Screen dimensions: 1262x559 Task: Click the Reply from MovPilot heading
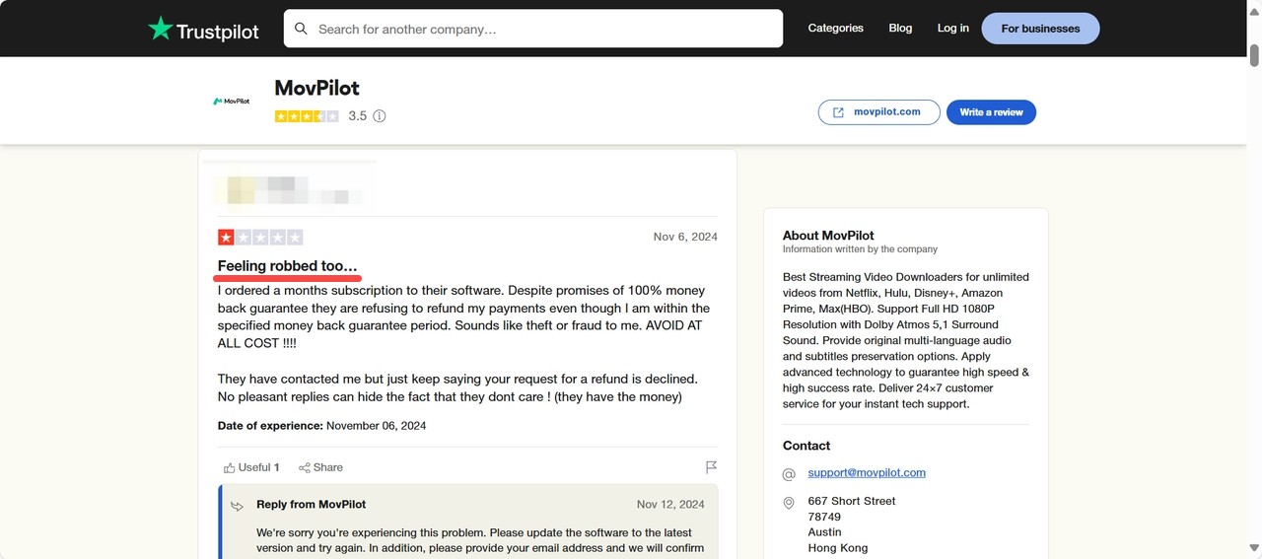[x=311, y=504]
